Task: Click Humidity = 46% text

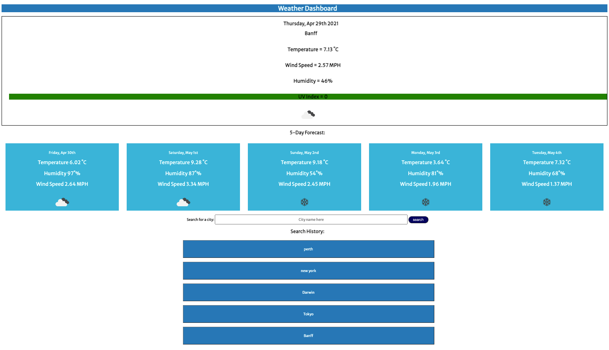Action: (313, 81)
